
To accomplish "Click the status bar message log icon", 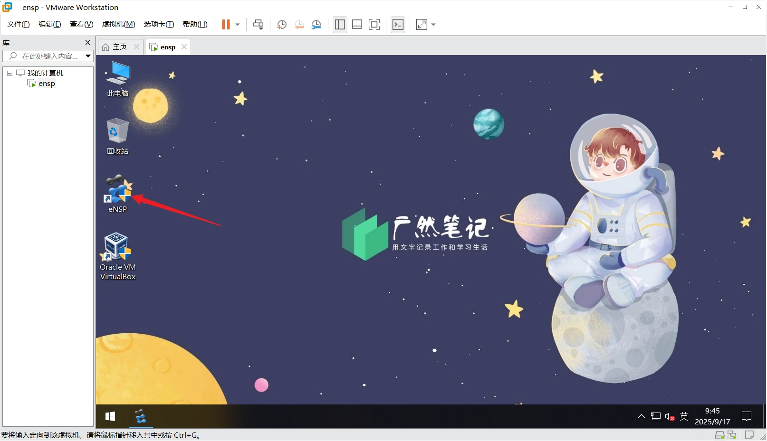I will coord(749,435).
